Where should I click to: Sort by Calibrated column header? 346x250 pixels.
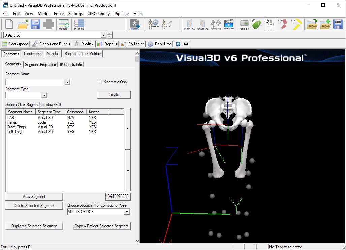pos(76,112)
